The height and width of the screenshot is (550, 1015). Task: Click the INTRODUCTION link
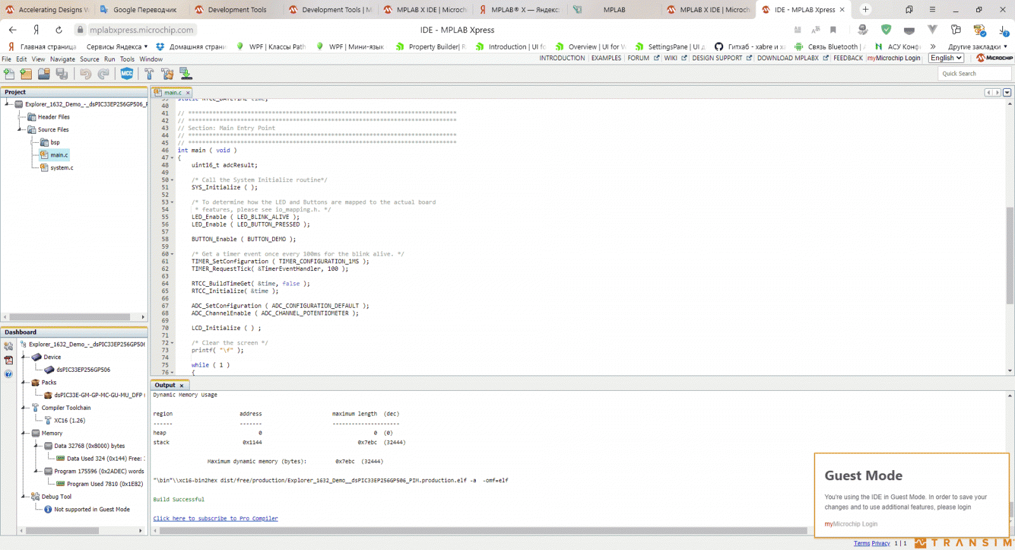point(562,58)
